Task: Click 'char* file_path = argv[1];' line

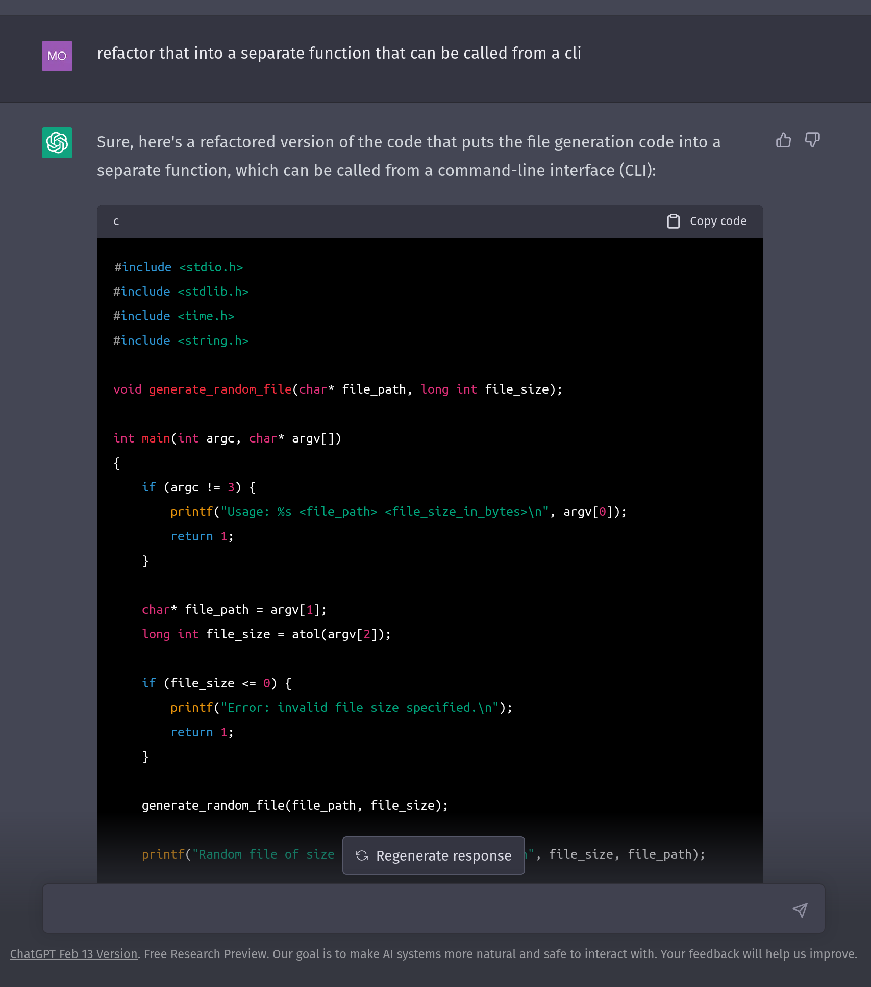Action: [x=234, y=610]
